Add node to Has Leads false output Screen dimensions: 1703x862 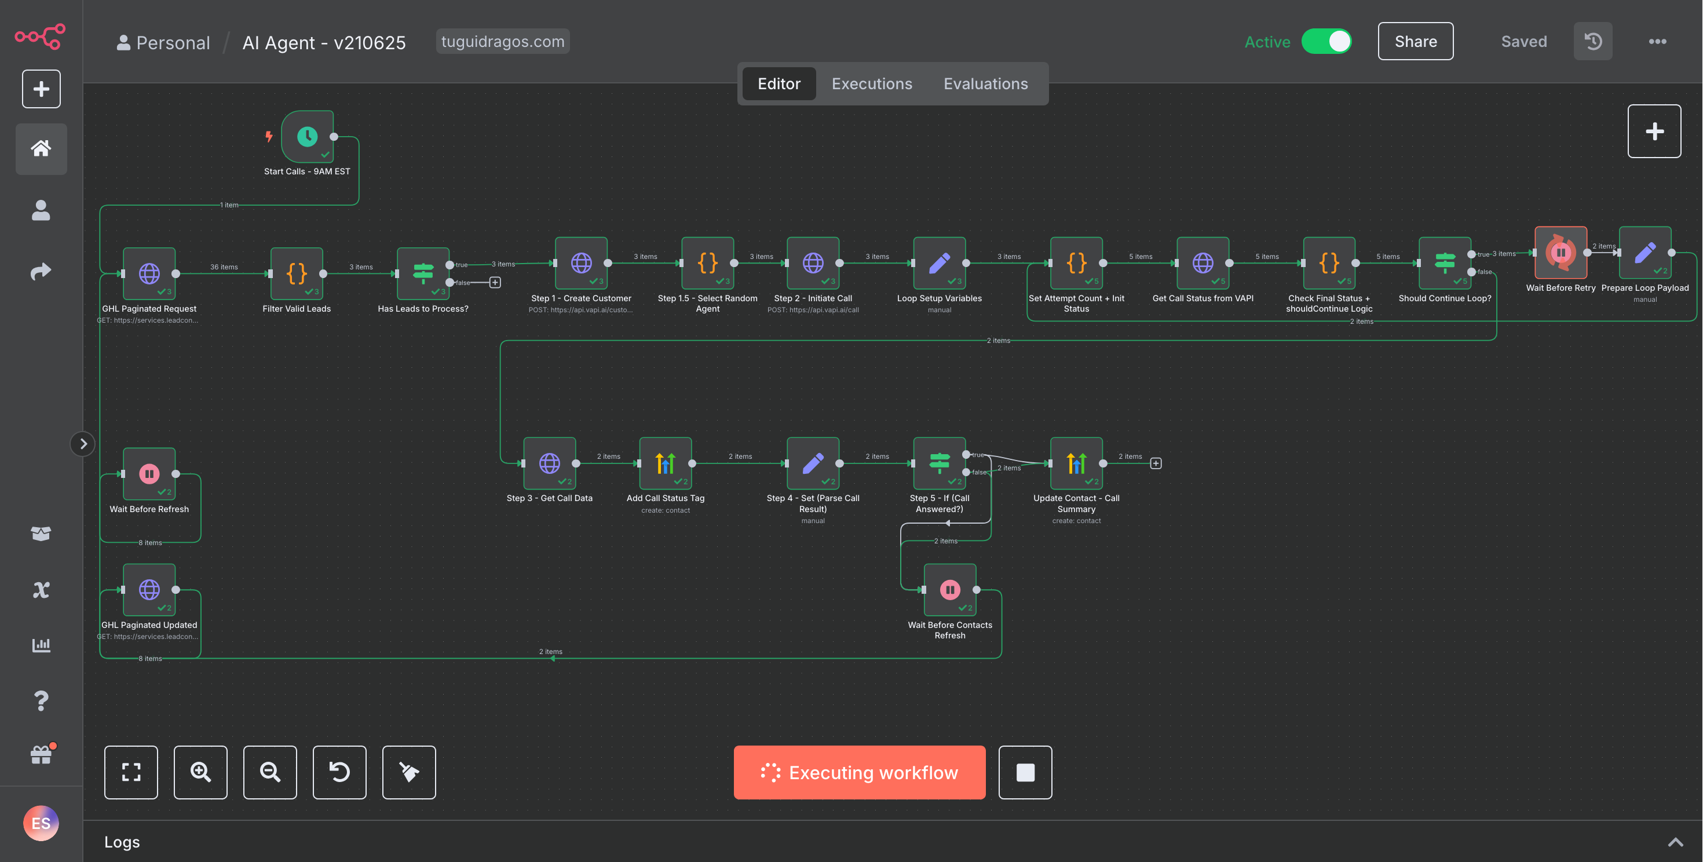click(495, 282)
